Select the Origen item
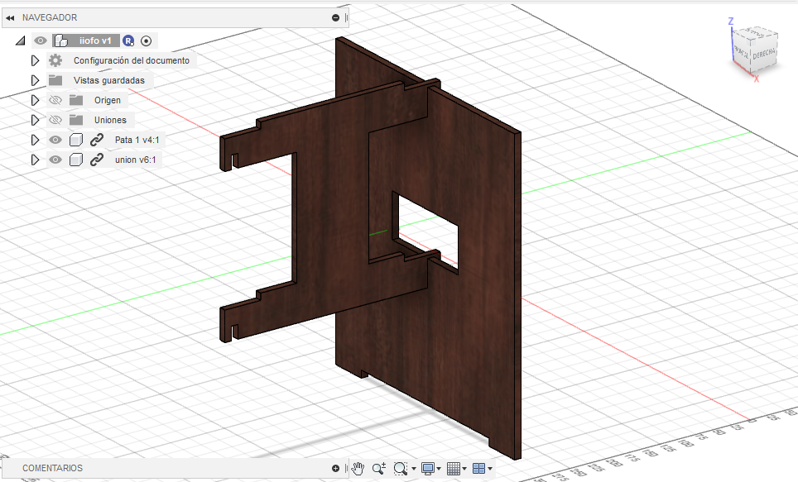Screen dimensions: 798x482 point(108,100)
